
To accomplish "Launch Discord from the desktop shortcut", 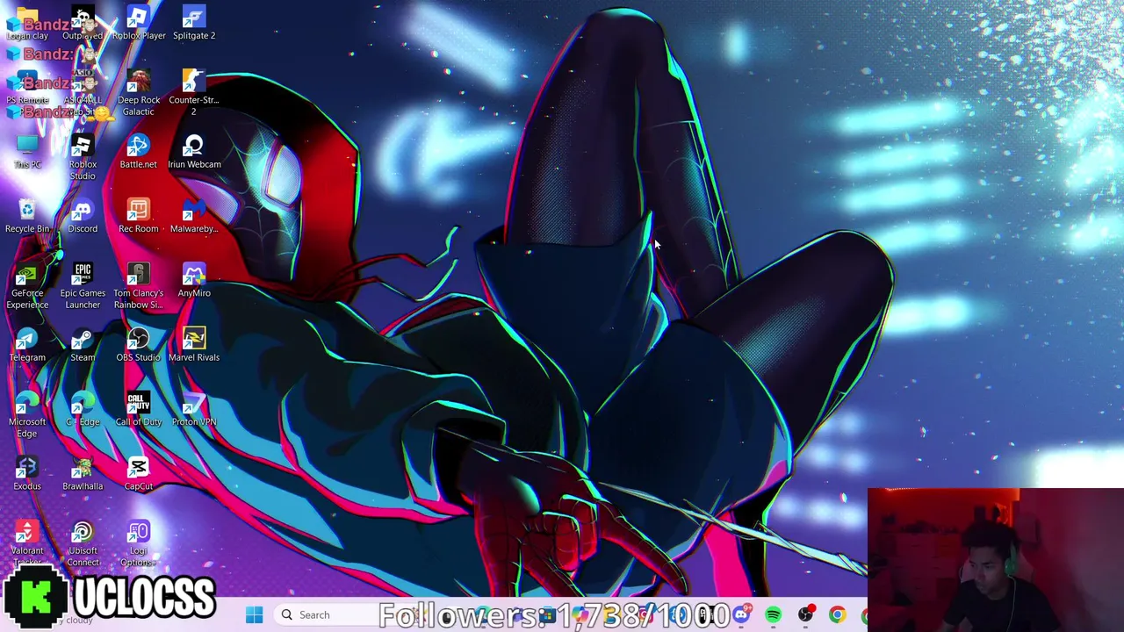I will (83, 217).
